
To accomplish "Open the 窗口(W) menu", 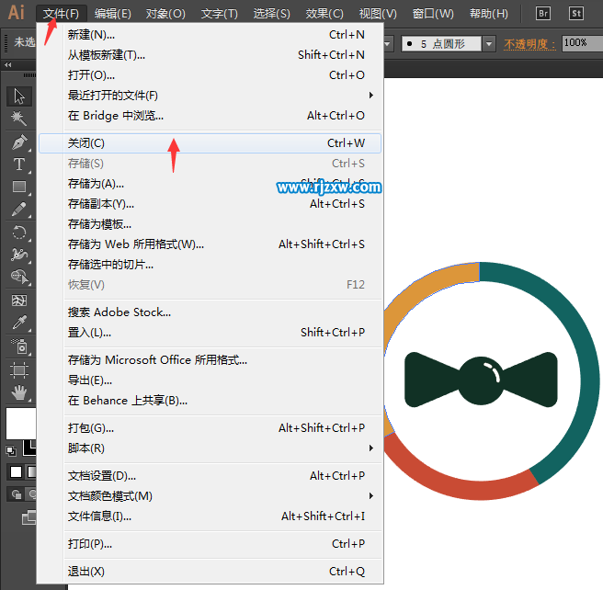I will (433, 14).
